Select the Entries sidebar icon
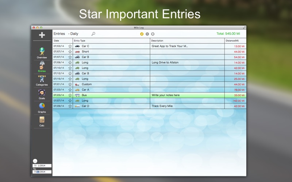 point(42,67)
